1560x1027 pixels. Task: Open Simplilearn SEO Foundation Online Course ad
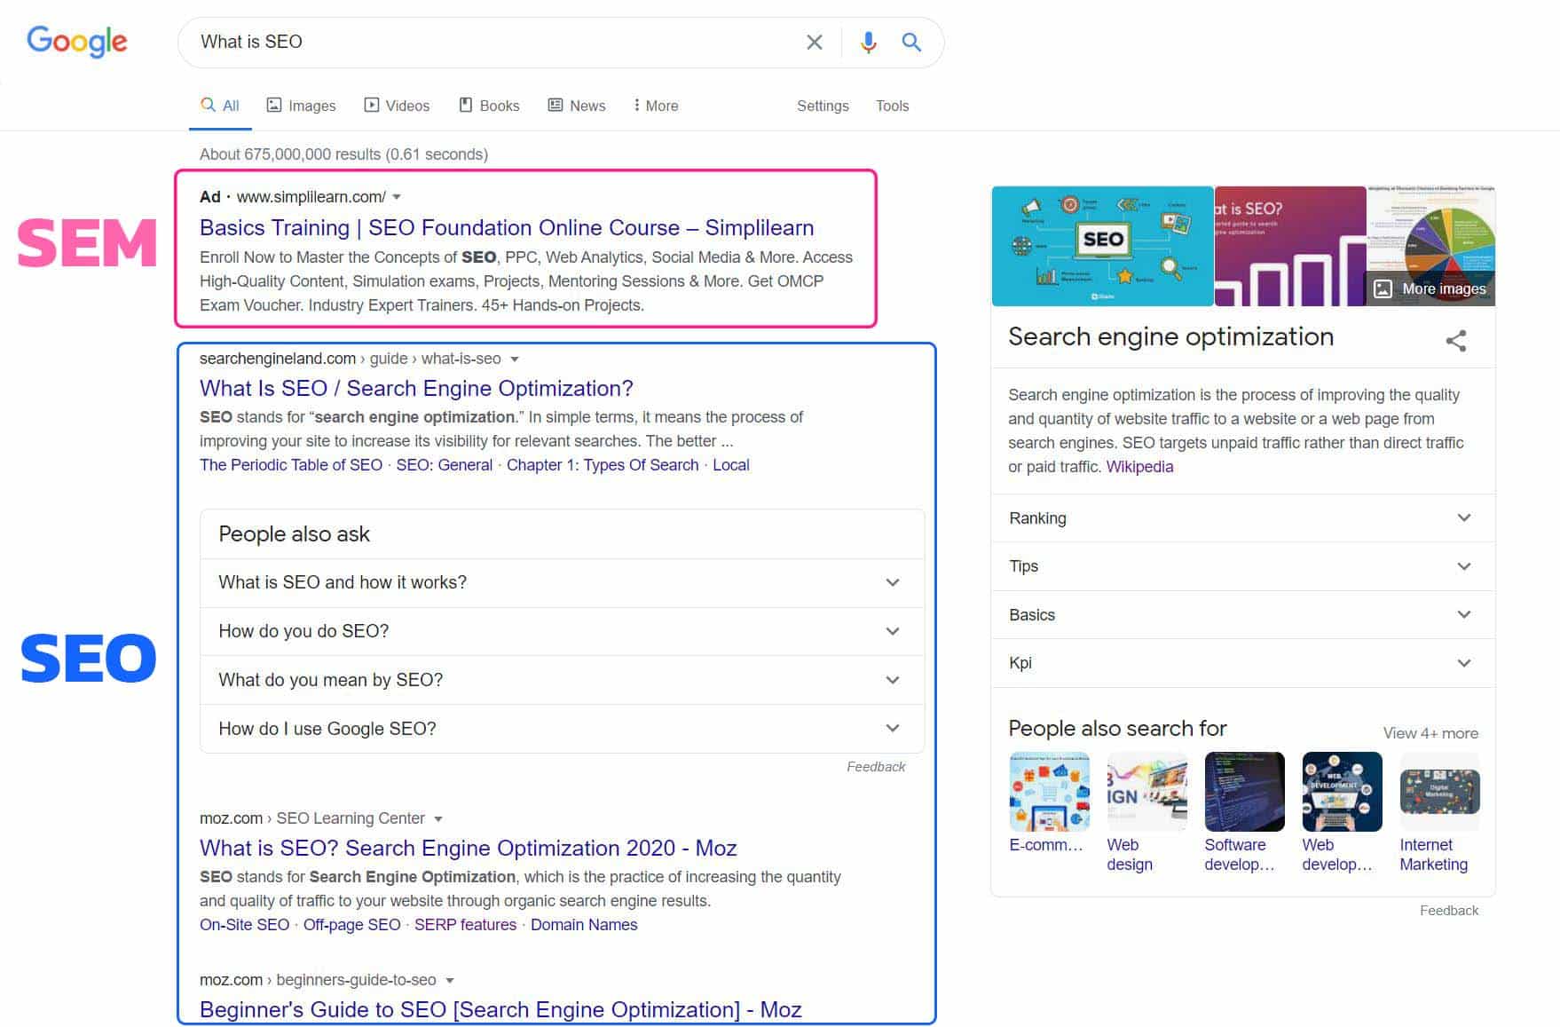[507, 227]
